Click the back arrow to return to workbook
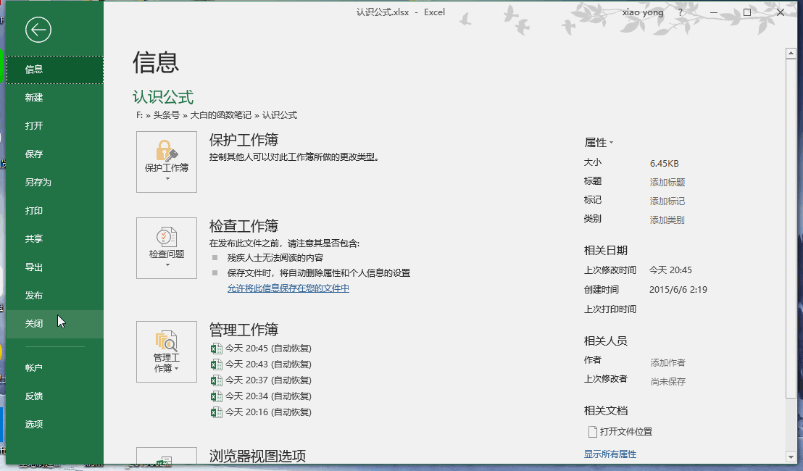The image size is (803, 471). pos(38,30)
